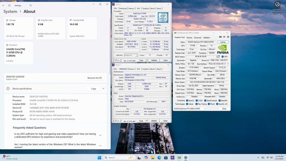Open Tools dropdown arrow in upper CPU-Z window
Viewport: 286px width, 161px height.
point(146,60)
